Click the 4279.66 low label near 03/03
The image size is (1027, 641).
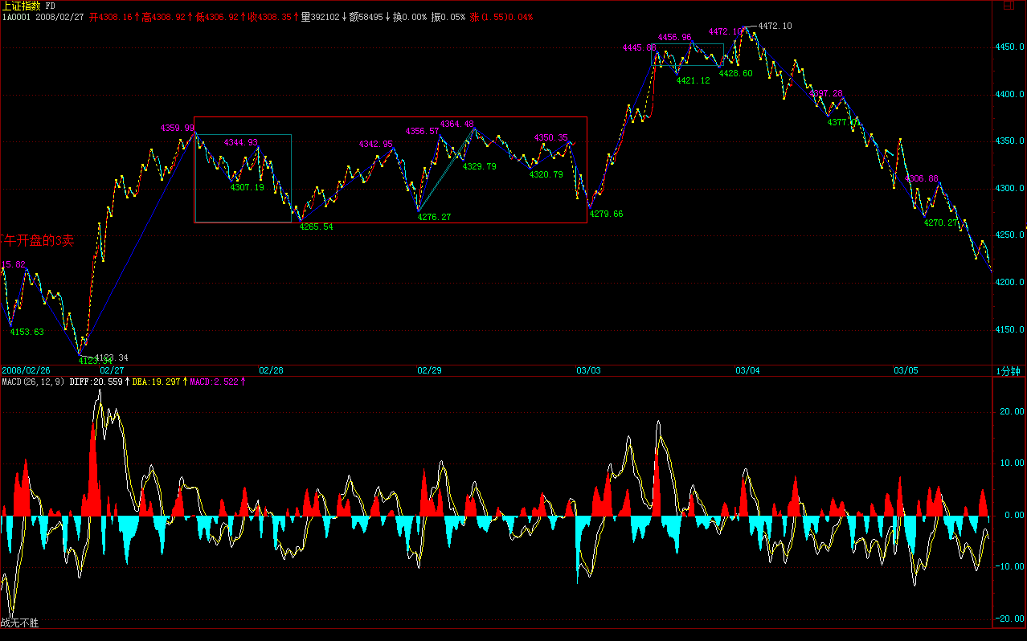[x=606, y=214]
